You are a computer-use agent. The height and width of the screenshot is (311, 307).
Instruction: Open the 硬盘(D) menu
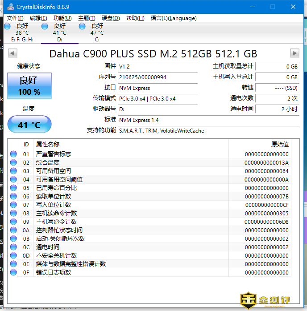coord(111,18)
